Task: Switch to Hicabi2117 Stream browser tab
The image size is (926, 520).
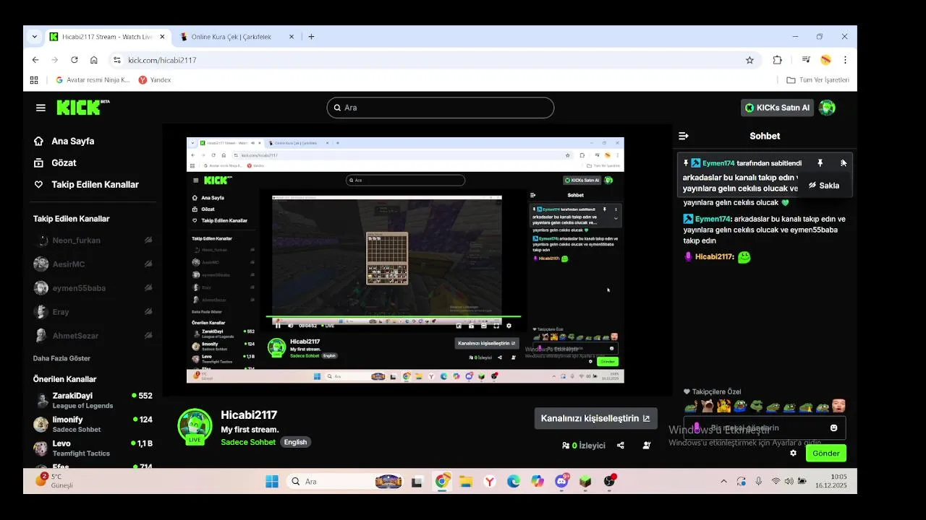Action: coord(106,37)
